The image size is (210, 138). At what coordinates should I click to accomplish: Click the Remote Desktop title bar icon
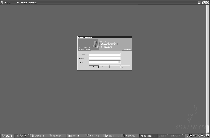pyautogui.click(x=2, y=2)
